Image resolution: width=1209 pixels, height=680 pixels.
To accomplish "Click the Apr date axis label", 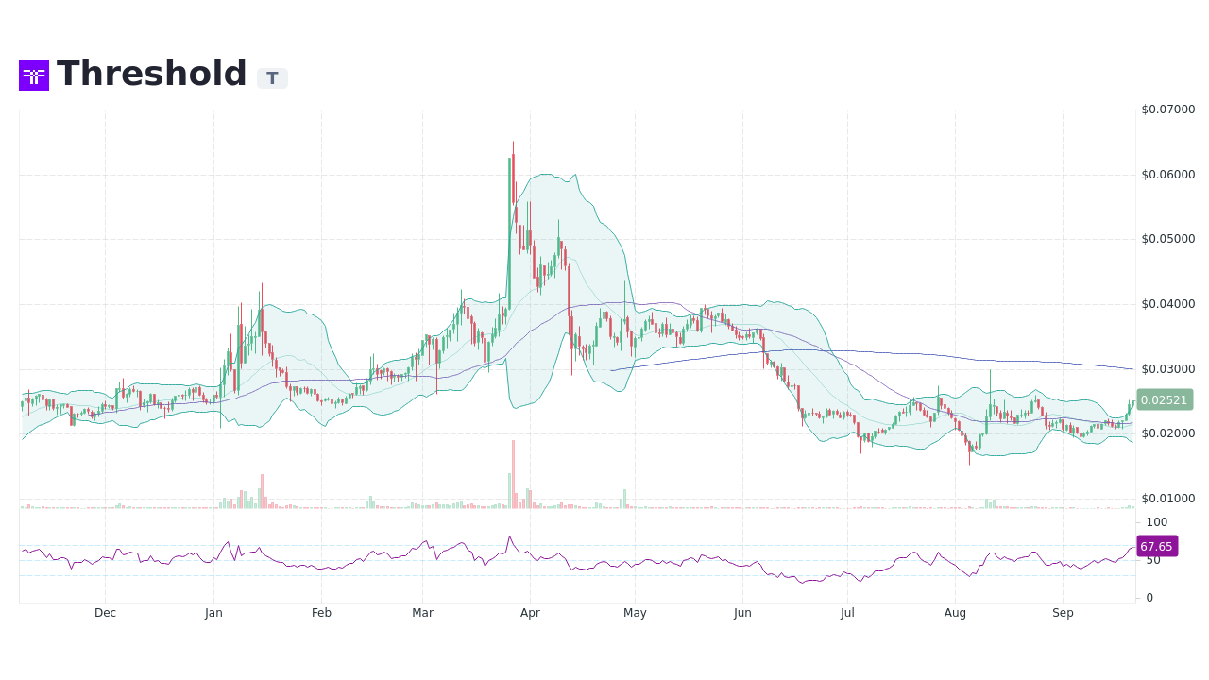I will [530, 613].
